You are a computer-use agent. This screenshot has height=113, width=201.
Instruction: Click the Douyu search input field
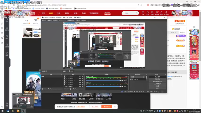[129, 13]
